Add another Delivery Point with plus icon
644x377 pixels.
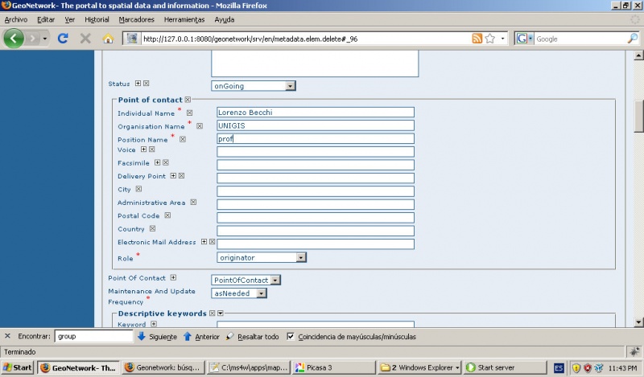click(x=173, y=175)
